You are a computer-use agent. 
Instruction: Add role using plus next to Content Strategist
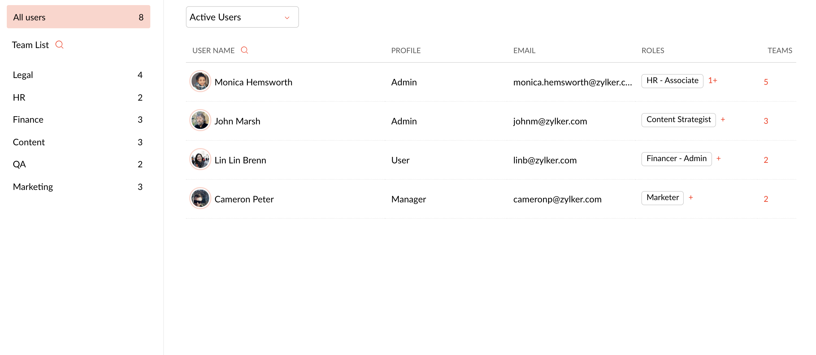pyautogui.click(x=723, y=120)
